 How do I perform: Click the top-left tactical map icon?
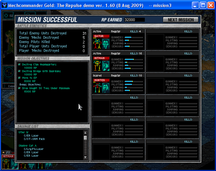[6, 16]
